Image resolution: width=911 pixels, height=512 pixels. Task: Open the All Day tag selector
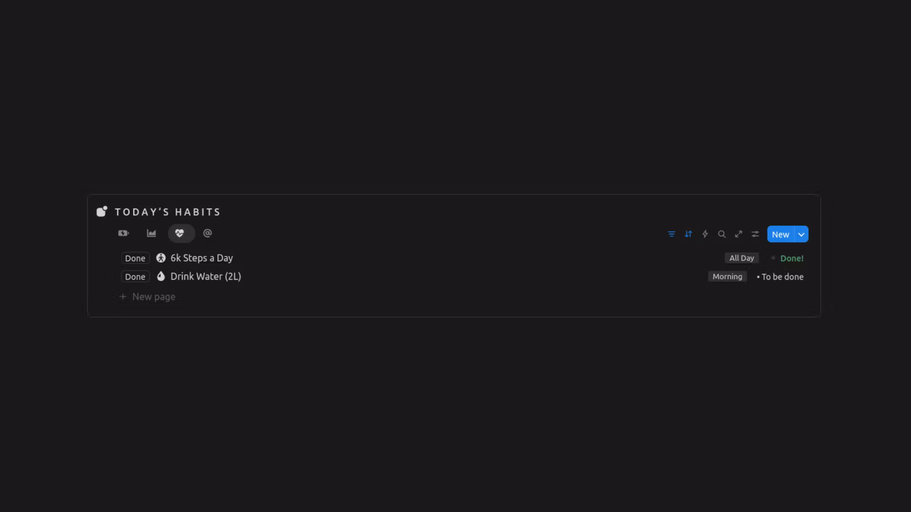point(742,258)
